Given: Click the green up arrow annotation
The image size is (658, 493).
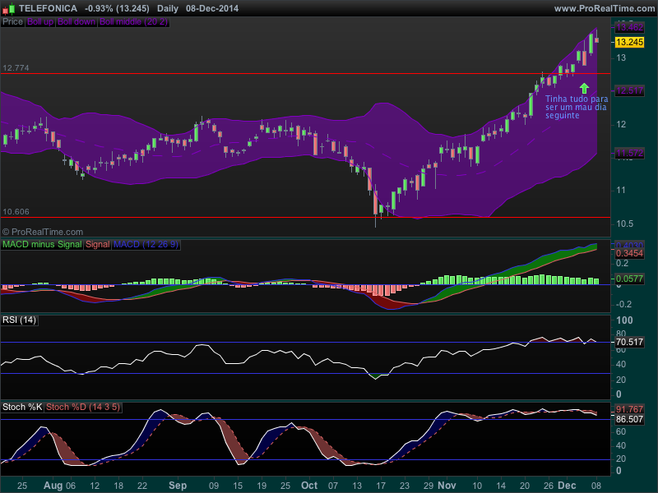Looking at the screenshot, I should click(584, 88).
